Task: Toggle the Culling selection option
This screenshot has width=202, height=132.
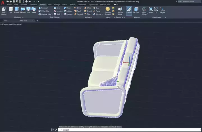Action: click(x=129, y=11)
